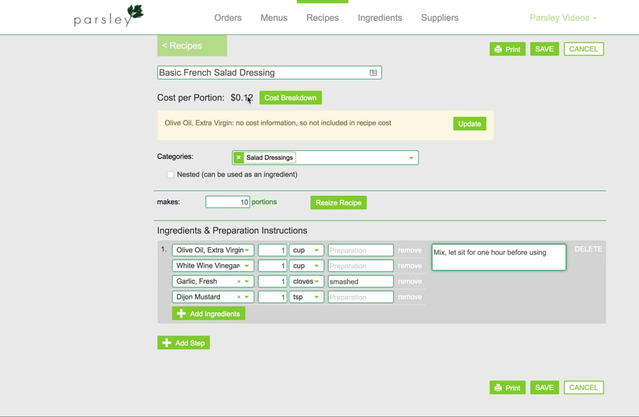Click the printer icon near the bottom Save button
Viewport: 639px width, 417px height.
tap(498, 387)
